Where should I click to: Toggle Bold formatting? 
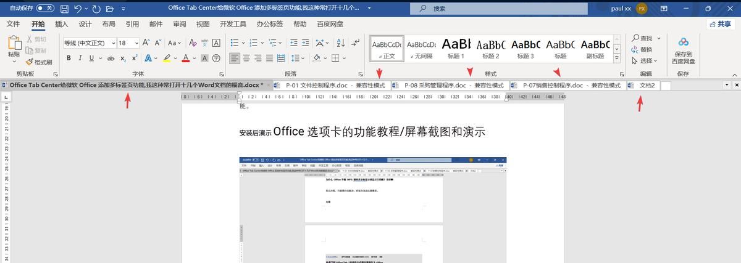pos(69,58)
